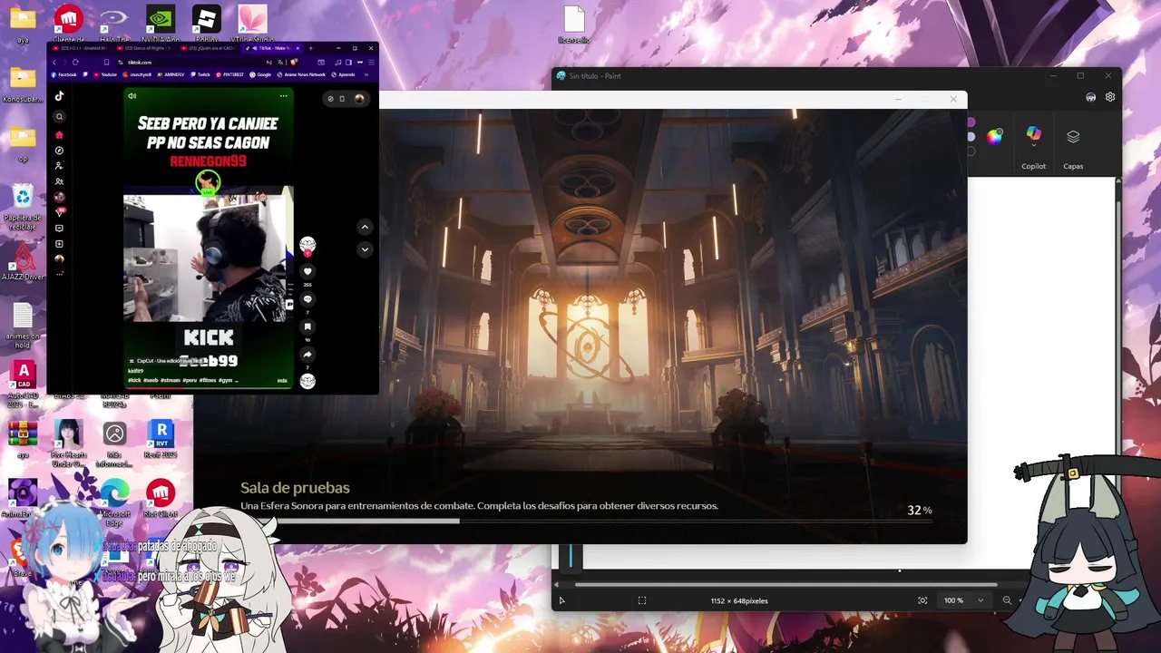Open Capas layers panel in Paint
1161x653 pixels.
click(x=1073, y=148)
